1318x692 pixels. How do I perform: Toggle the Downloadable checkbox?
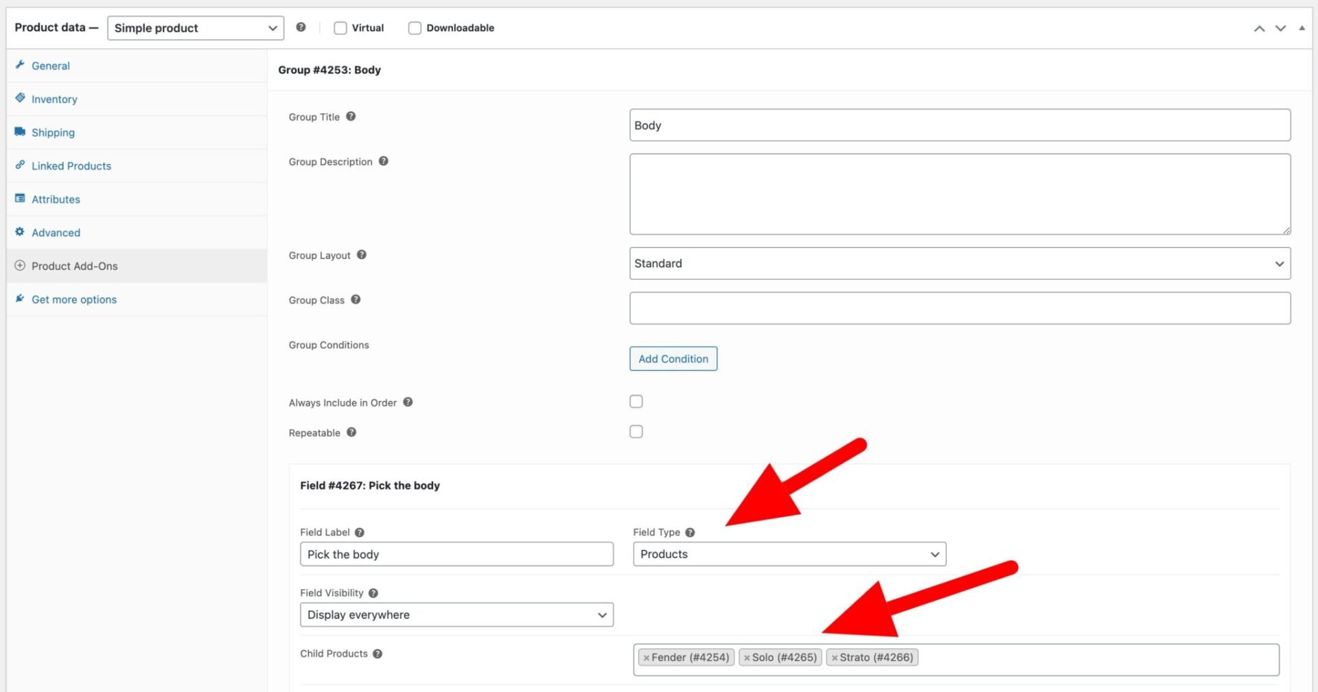[x=415, y=28]
